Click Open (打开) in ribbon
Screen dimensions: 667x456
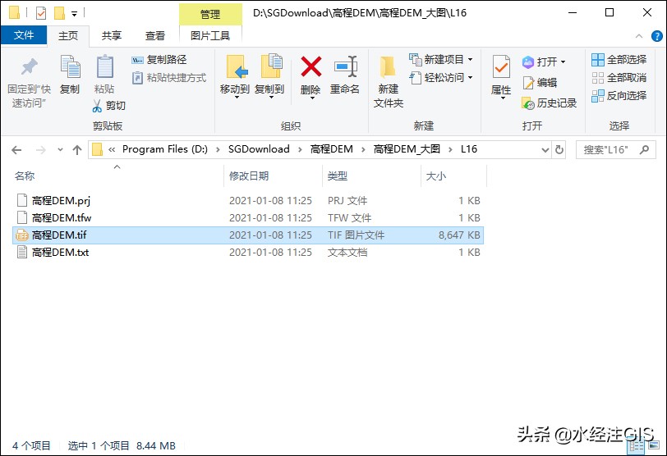[x=544, y=62]
